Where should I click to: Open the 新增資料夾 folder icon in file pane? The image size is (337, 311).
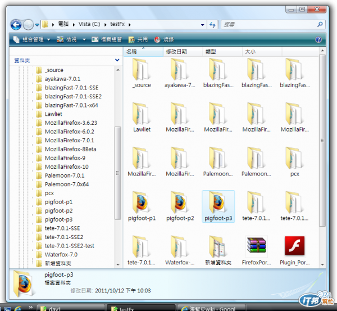217,247
